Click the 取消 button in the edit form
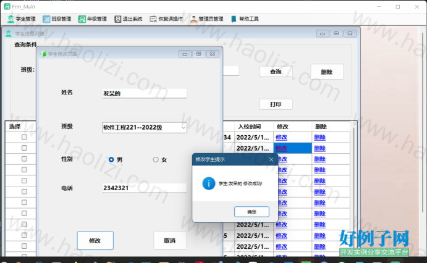 point(170,241)
